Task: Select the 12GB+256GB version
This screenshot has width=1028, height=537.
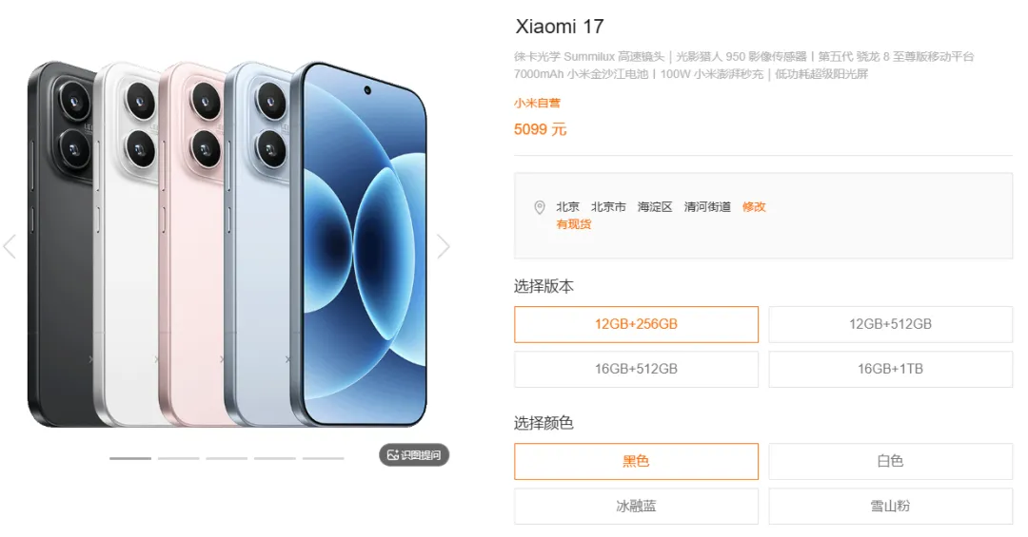Action: click(x=636, y=324)
